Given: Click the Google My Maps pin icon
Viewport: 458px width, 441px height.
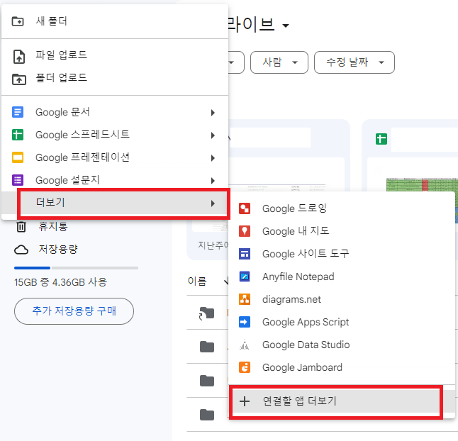Looking at the screenshot, I should [x=245, y=231].
